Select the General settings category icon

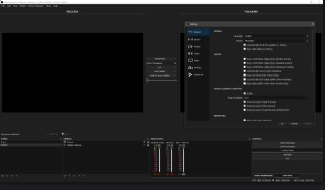coord(190,32)
